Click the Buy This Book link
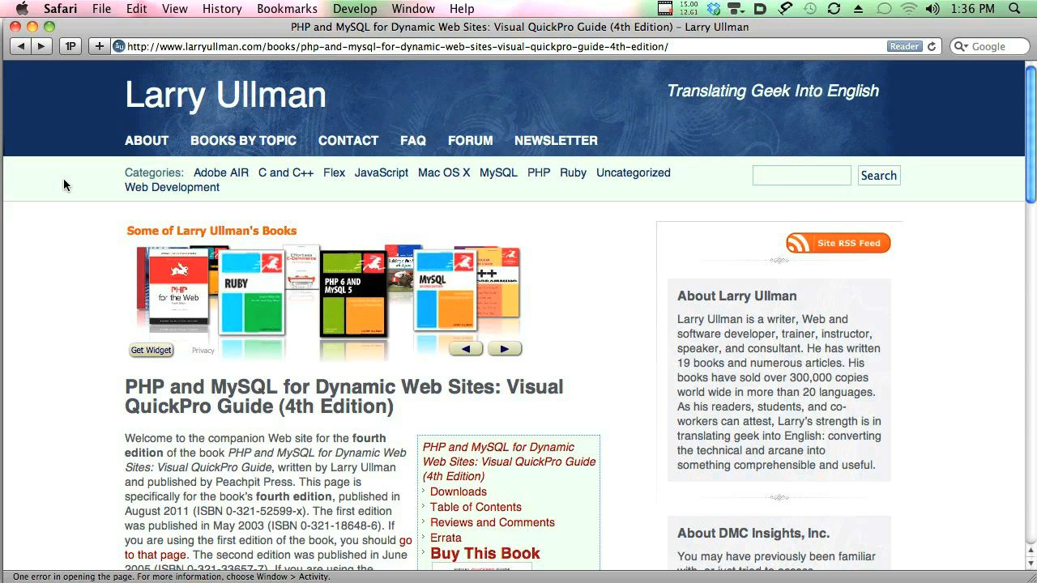 tap(485, 554)
